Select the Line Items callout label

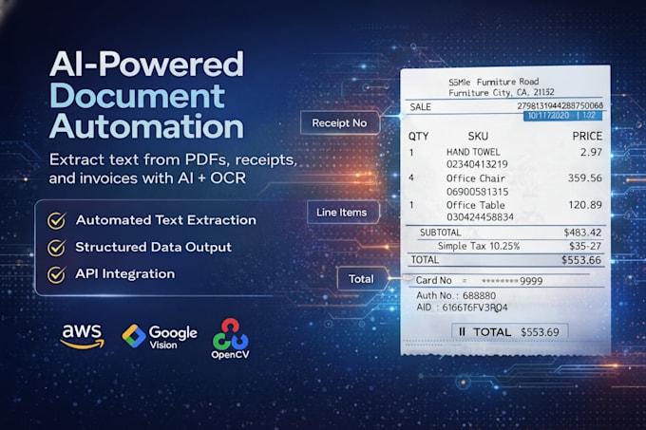(x=342, y=213)
